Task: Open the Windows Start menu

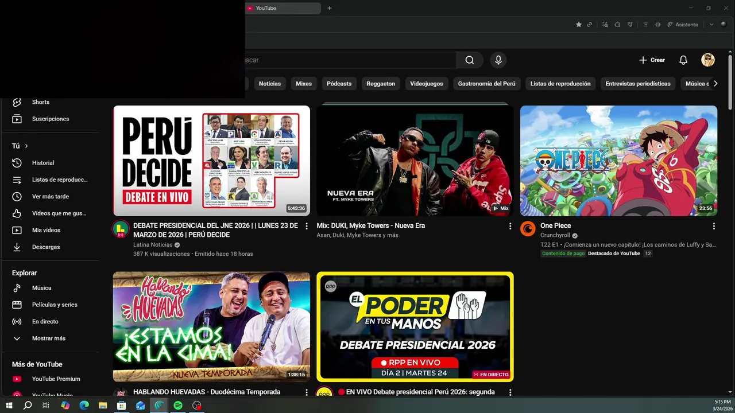Action: (x=9, y=406)
